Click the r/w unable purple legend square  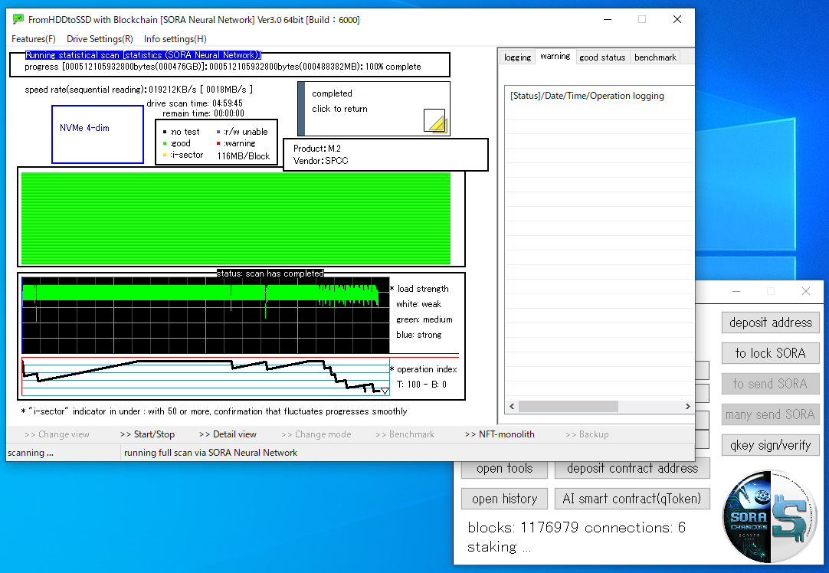pyautogui.click(x=218, y=132)
